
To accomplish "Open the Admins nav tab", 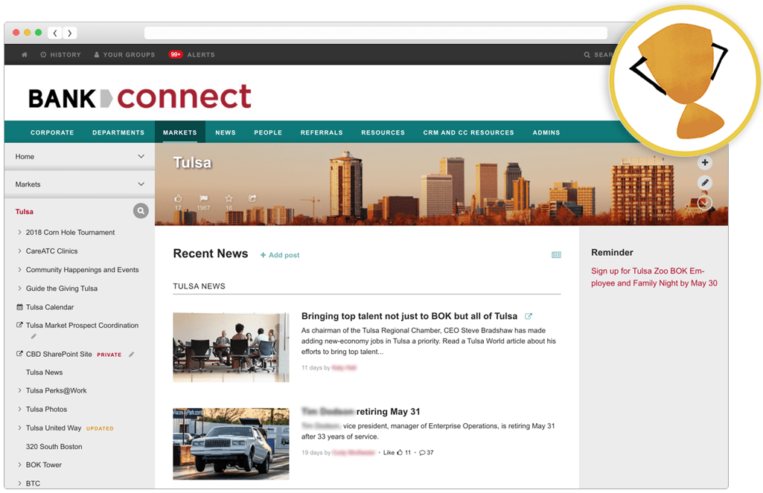I will click(546, 132).
